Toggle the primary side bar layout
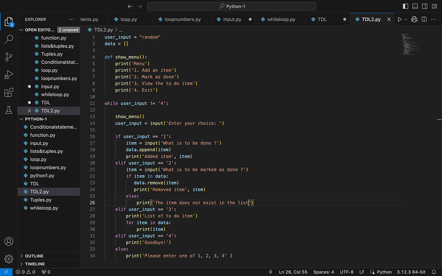Viewport: 442px width, 276px height. [x=406, y=6]
